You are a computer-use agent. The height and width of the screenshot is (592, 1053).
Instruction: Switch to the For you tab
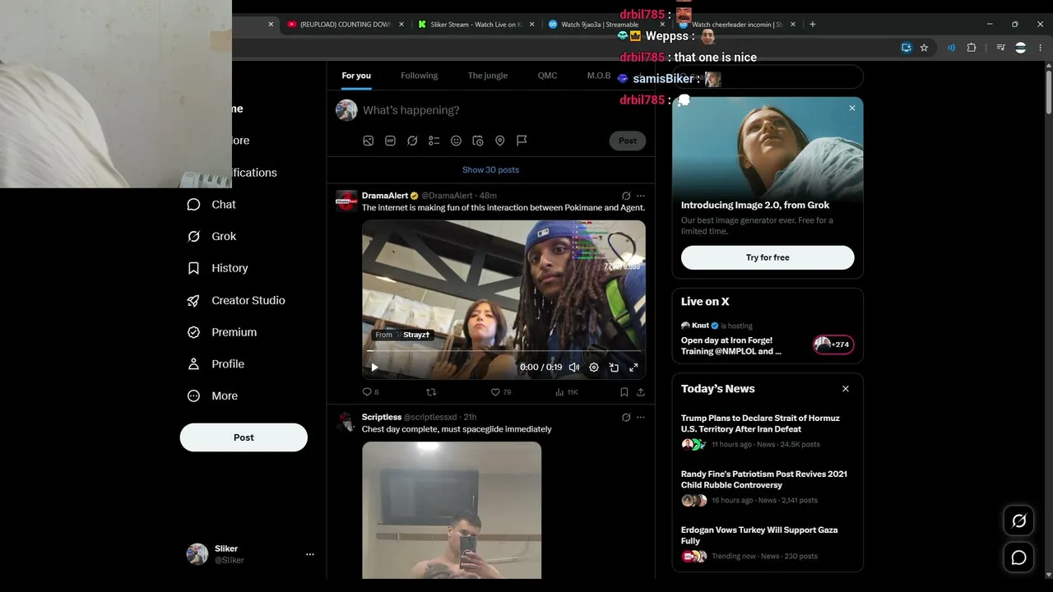click(356, 76)
